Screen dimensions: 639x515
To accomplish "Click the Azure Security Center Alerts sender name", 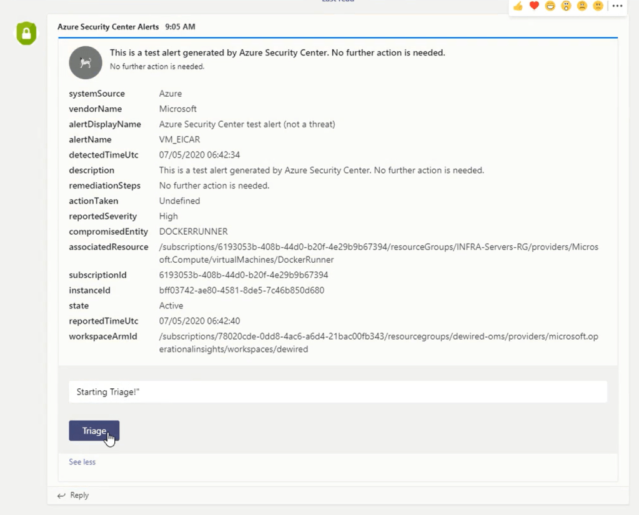I will pyautogui.click(x=109, y=27).
